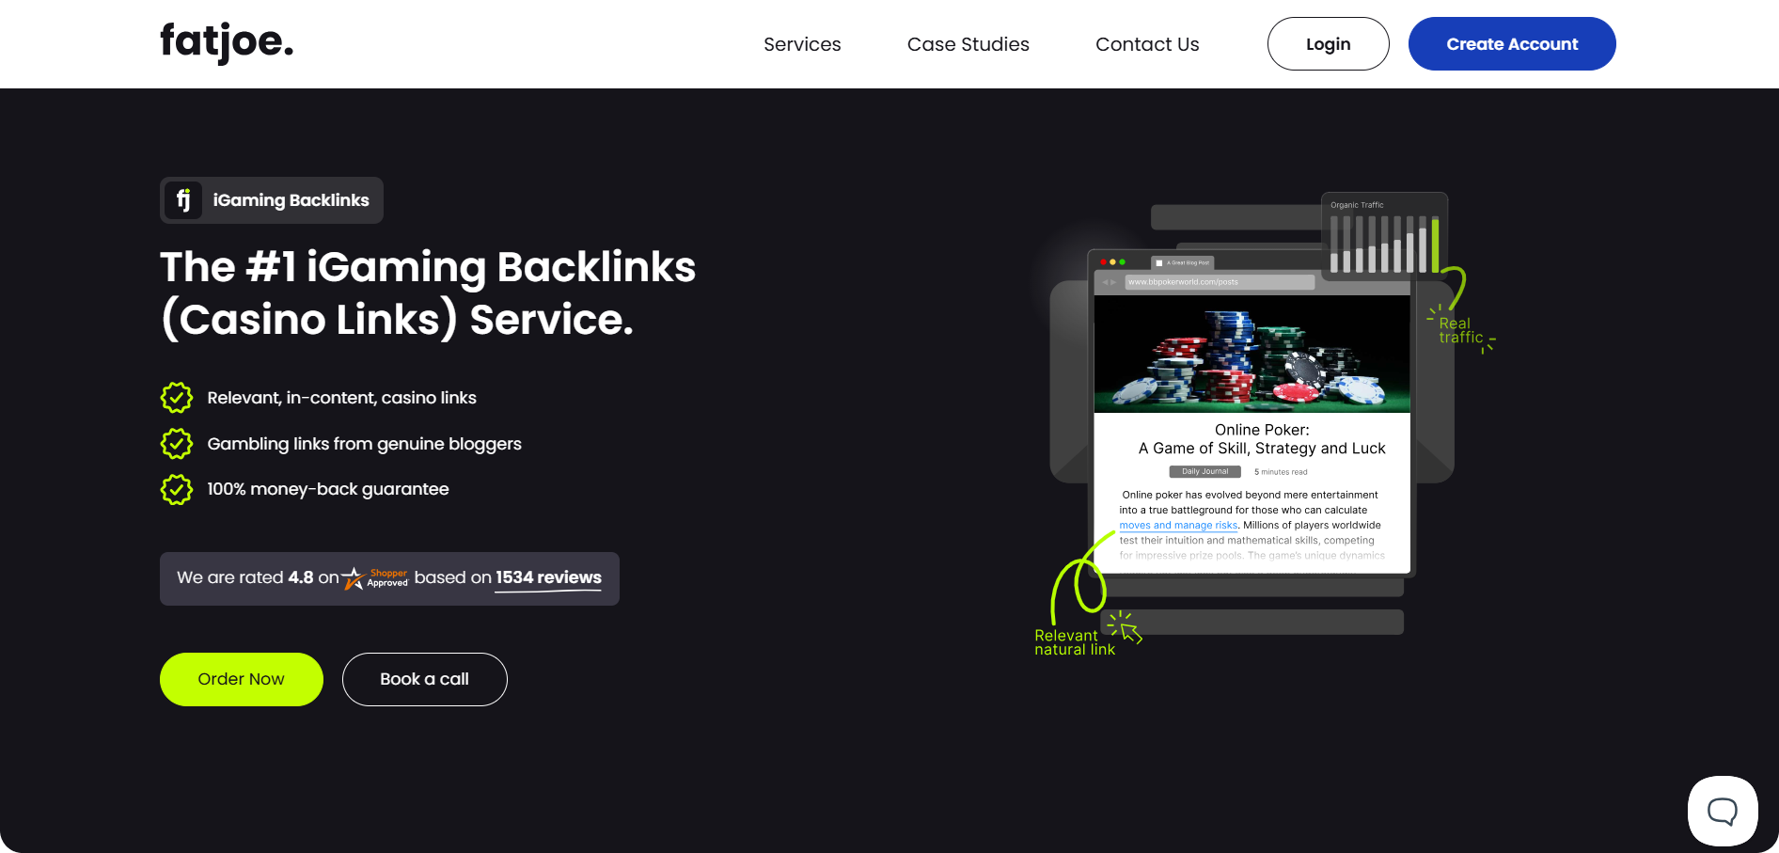The width and height of the screenshot is (1779, 853).
Task: Click the checkmark beside "Gambling links from genuine bloggers"
Action: pos(177,443)
